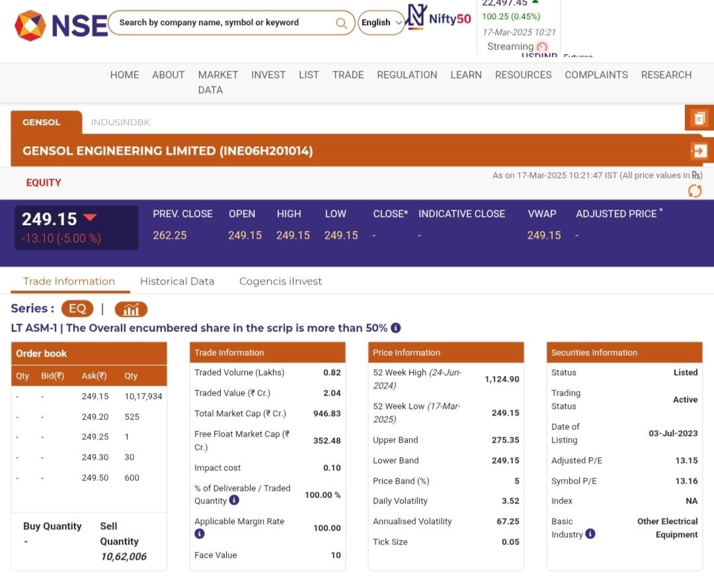
Task: Click info icon beside Basic Industry
Action: [590, 533]
